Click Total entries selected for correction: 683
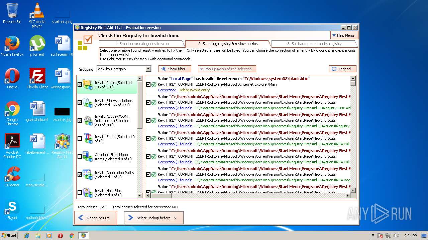The image size is (428, 240). coord(145,207)
